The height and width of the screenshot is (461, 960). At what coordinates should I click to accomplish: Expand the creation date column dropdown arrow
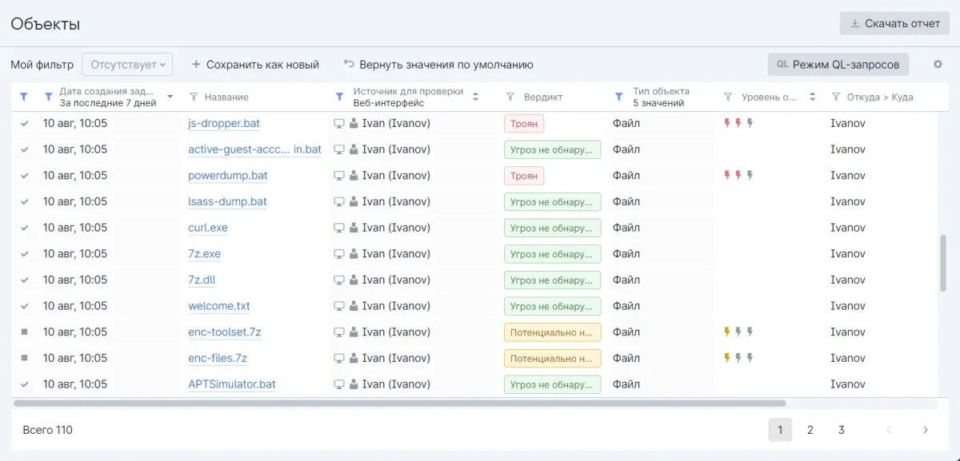tap(170, 97)
